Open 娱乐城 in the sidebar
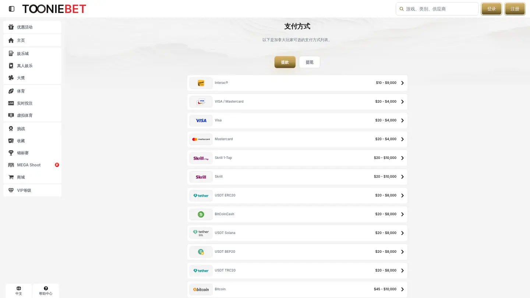 [32, 53]
